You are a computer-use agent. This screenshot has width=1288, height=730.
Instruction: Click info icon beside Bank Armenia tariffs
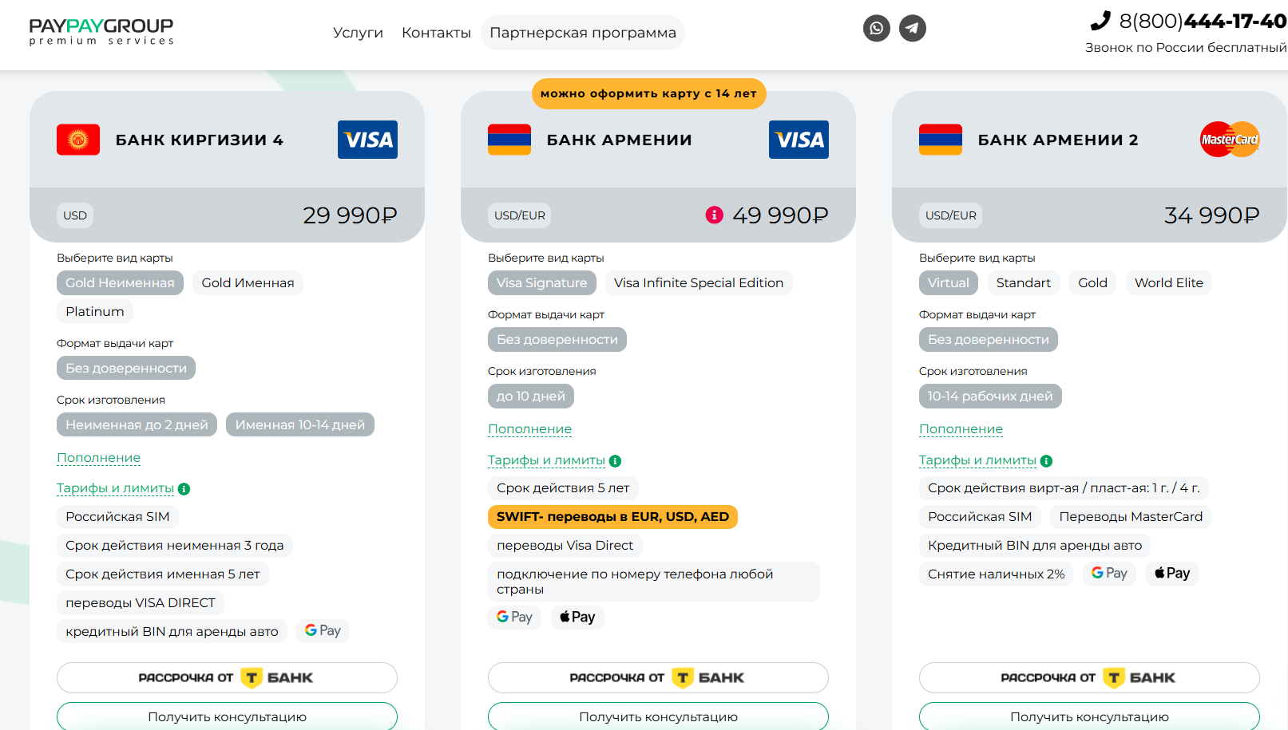pos(615,461)
